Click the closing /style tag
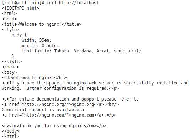Viewport: 190px width, 139px height. pyautogui.click(x=12, y=62)
